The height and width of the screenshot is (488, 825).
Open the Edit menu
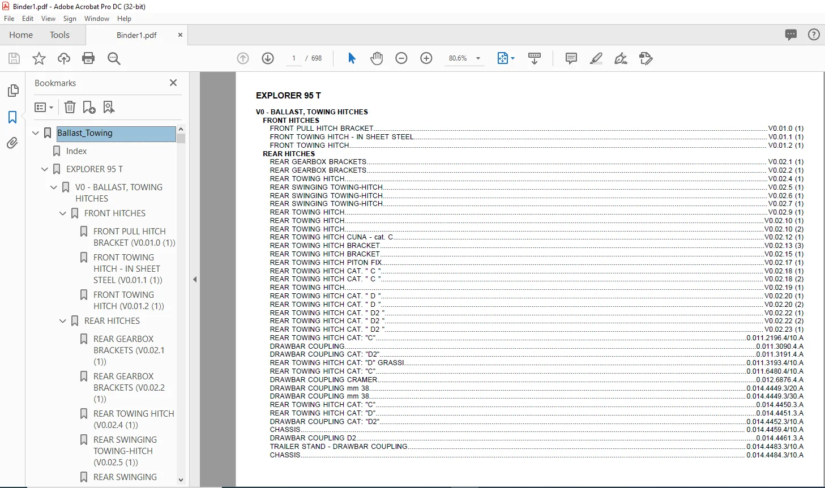pos(28,19)
